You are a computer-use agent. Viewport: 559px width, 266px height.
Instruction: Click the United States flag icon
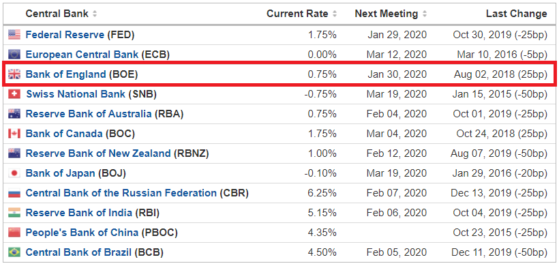point(14,35)
